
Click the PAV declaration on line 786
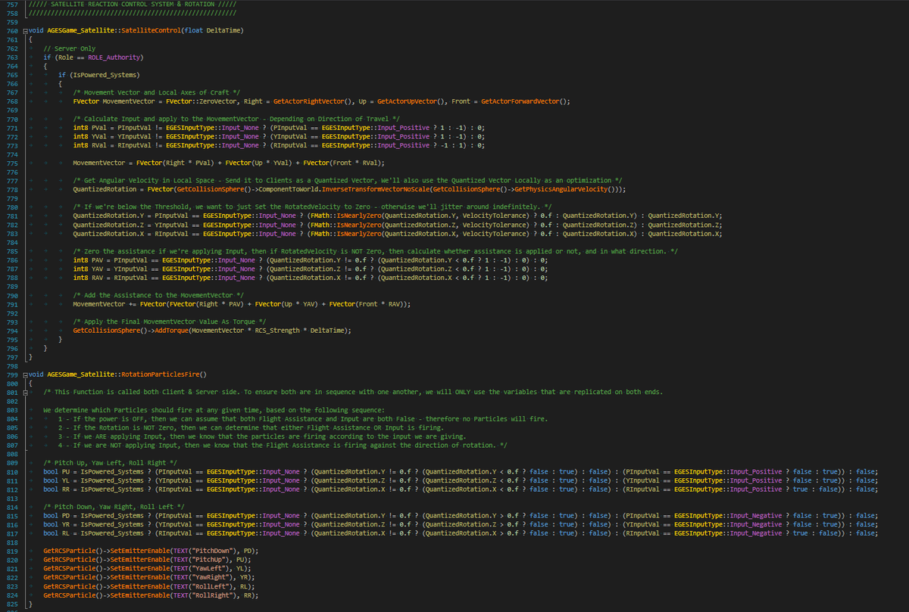[89, 260]
